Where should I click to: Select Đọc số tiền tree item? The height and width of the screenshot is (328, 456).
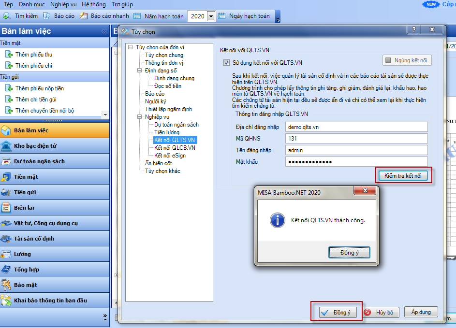point(167,86)
